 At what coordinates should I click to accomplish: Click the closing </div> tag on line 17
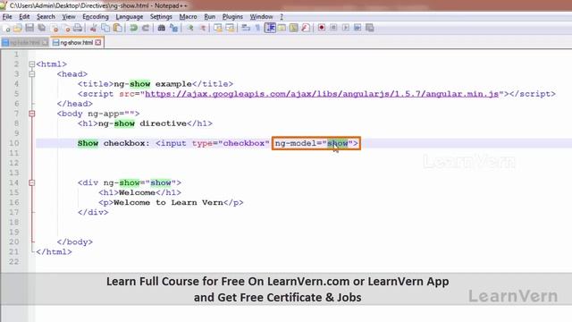pos(93,212)
